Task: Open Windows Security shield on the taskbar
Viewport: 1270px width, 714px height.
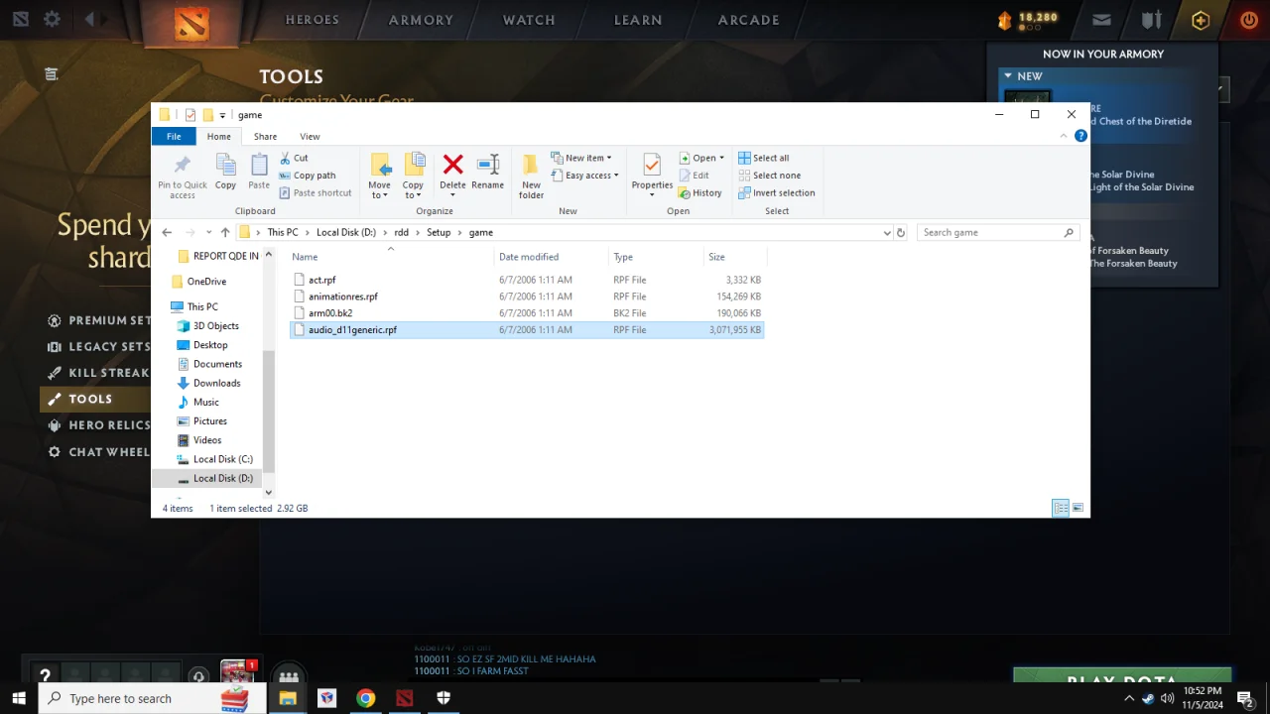Action: tap(443, 698)
